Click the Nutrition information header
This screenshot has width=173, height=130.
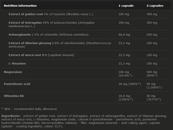coord(20,6)
